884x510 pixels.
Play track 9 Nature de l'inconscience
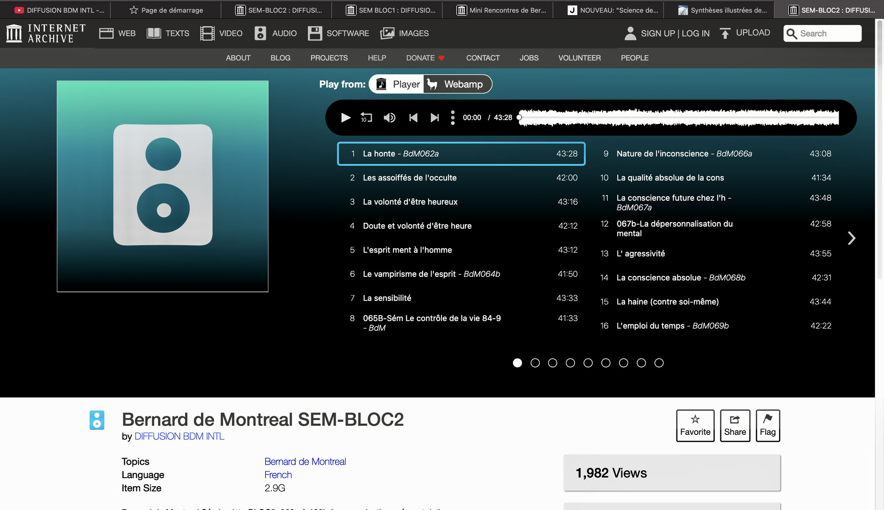[715, 154]
